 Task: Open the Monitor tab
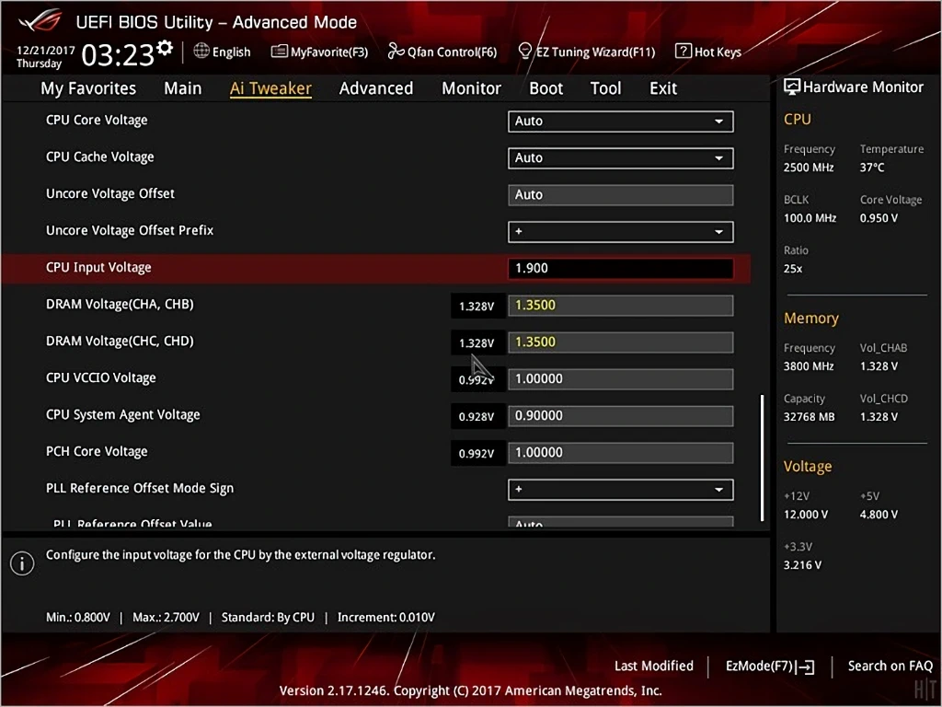click(471, 88)
